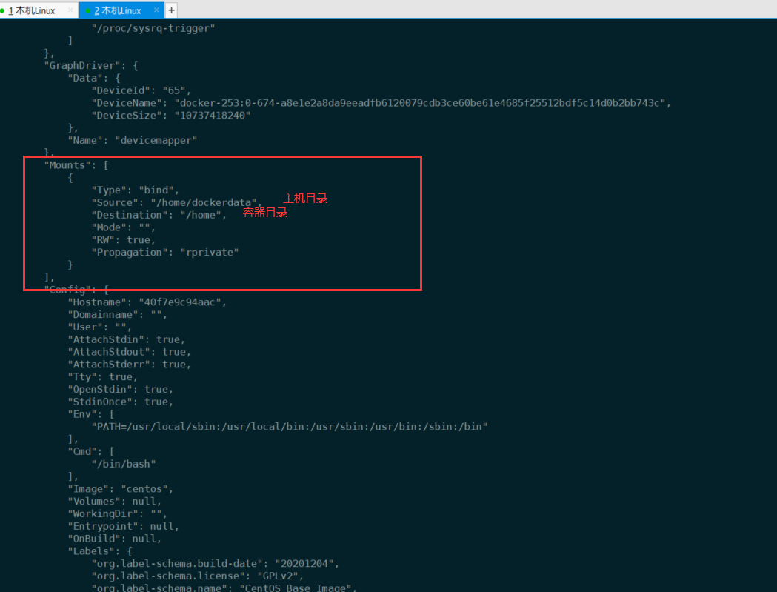777x592 pixels.
Task: Close the "2 本机Linux" tab
Action: (156, 10)
